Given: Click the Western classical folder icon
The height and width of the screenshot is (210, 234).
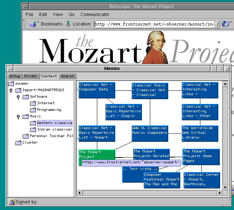Looking at the screenshot, I should (x=33, y=123).
